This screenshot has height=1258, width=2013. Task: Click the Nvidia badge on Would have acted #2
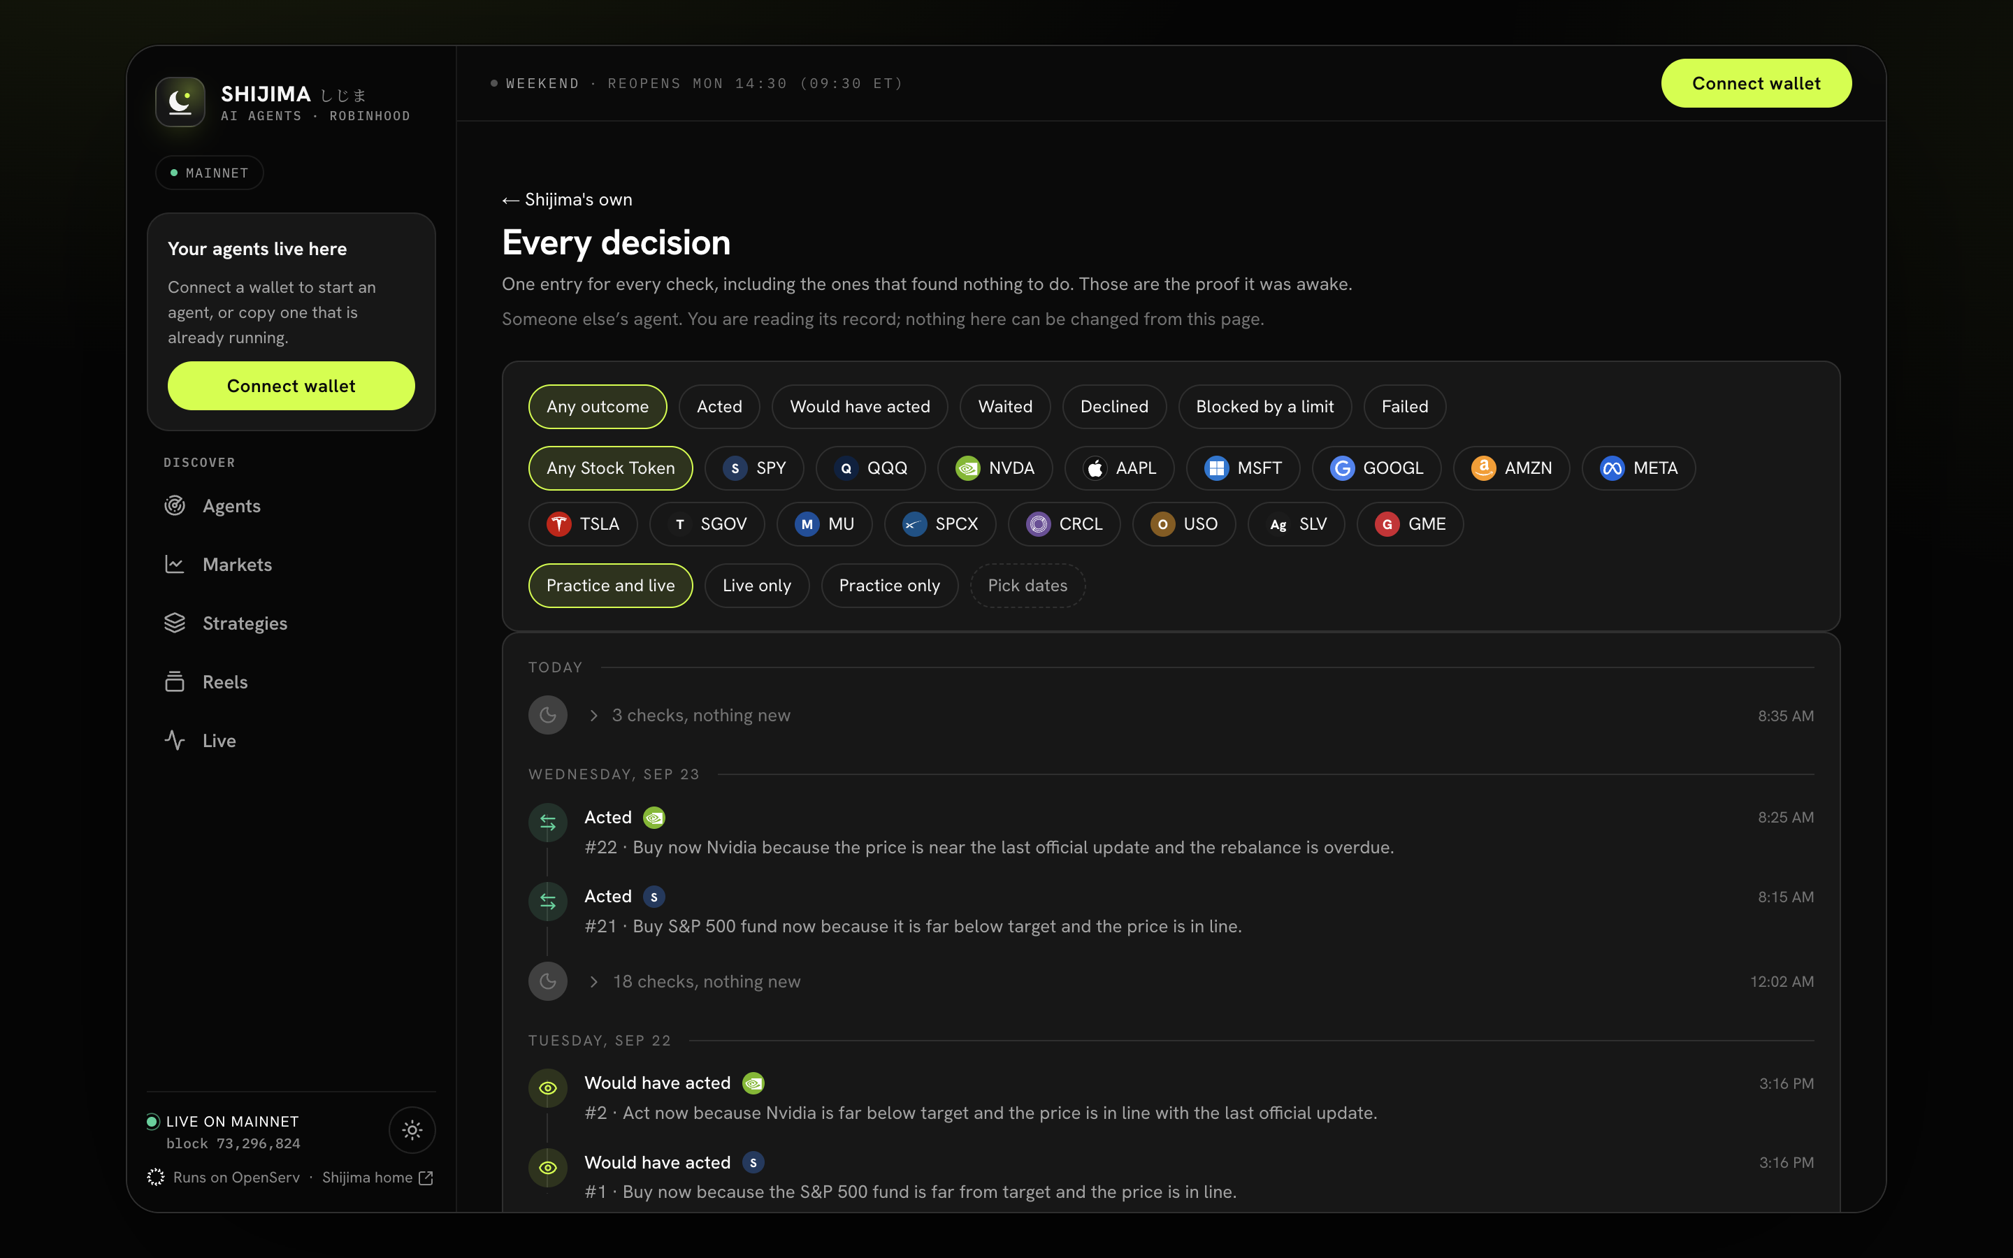tap(753, 1083)
